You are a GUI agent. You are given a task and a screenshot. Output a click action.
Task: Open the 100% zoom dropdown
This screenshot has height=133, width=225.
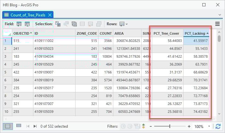209,126
